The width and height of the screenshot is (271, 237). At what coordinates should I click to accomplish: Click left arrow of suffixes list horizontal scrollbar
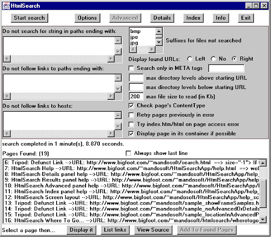133,49
